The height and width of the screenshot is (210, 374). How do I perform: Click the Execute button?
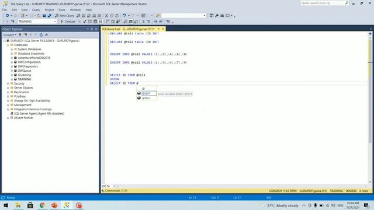[68, 22]
